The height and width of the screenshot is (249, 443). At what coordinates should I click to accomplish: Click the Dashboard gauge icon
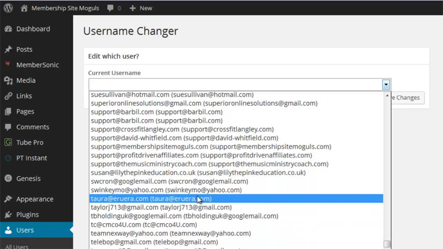pyautogui.click(x=8, y=29)
